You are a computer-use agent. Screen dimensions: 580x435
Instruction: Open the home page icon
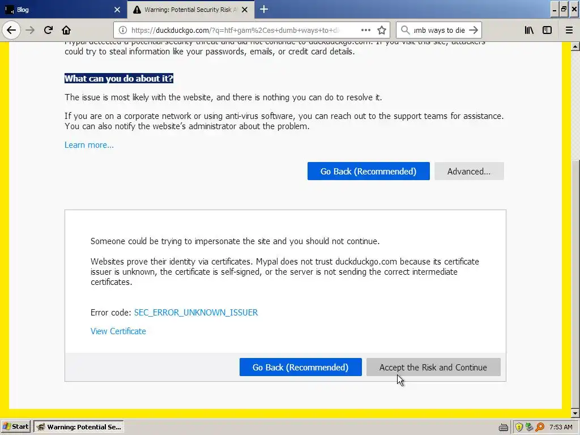[x=66, y=30]
